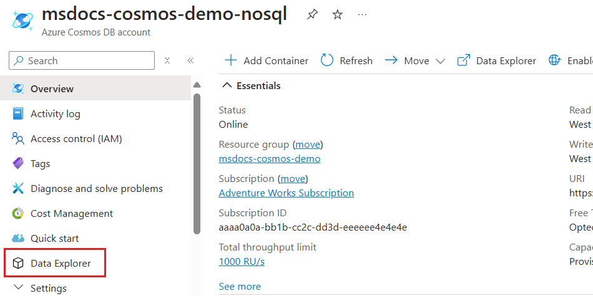This screenshot has height=296, width=593.
Task: Mark account as favorite with star icon
Action: tap(337, 15)
